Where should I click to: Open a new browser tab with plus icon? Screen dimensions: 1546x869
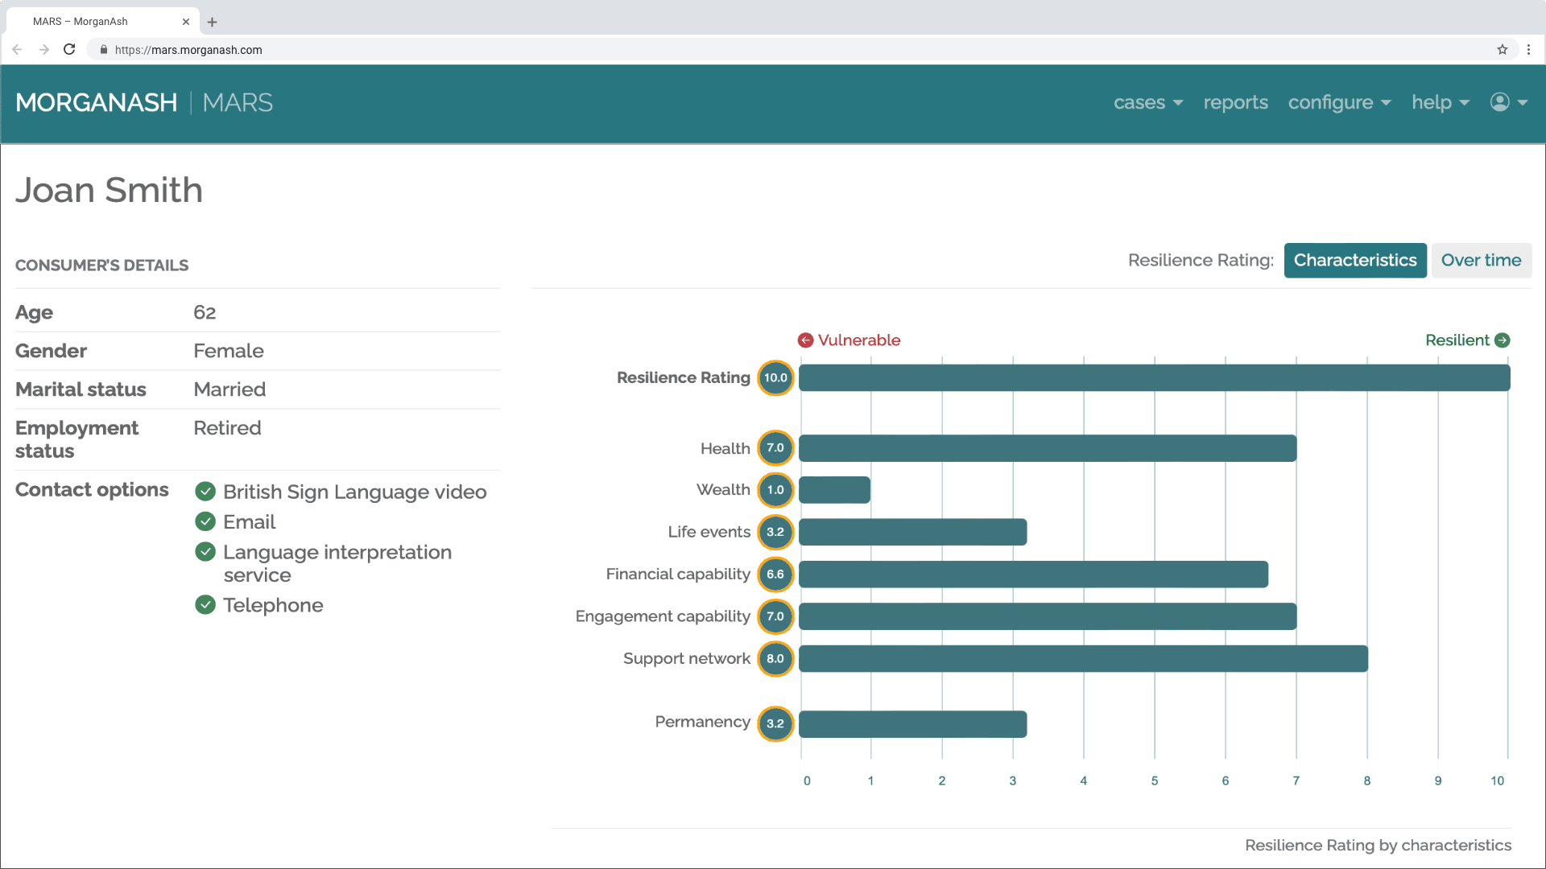[x=212, y=22]
